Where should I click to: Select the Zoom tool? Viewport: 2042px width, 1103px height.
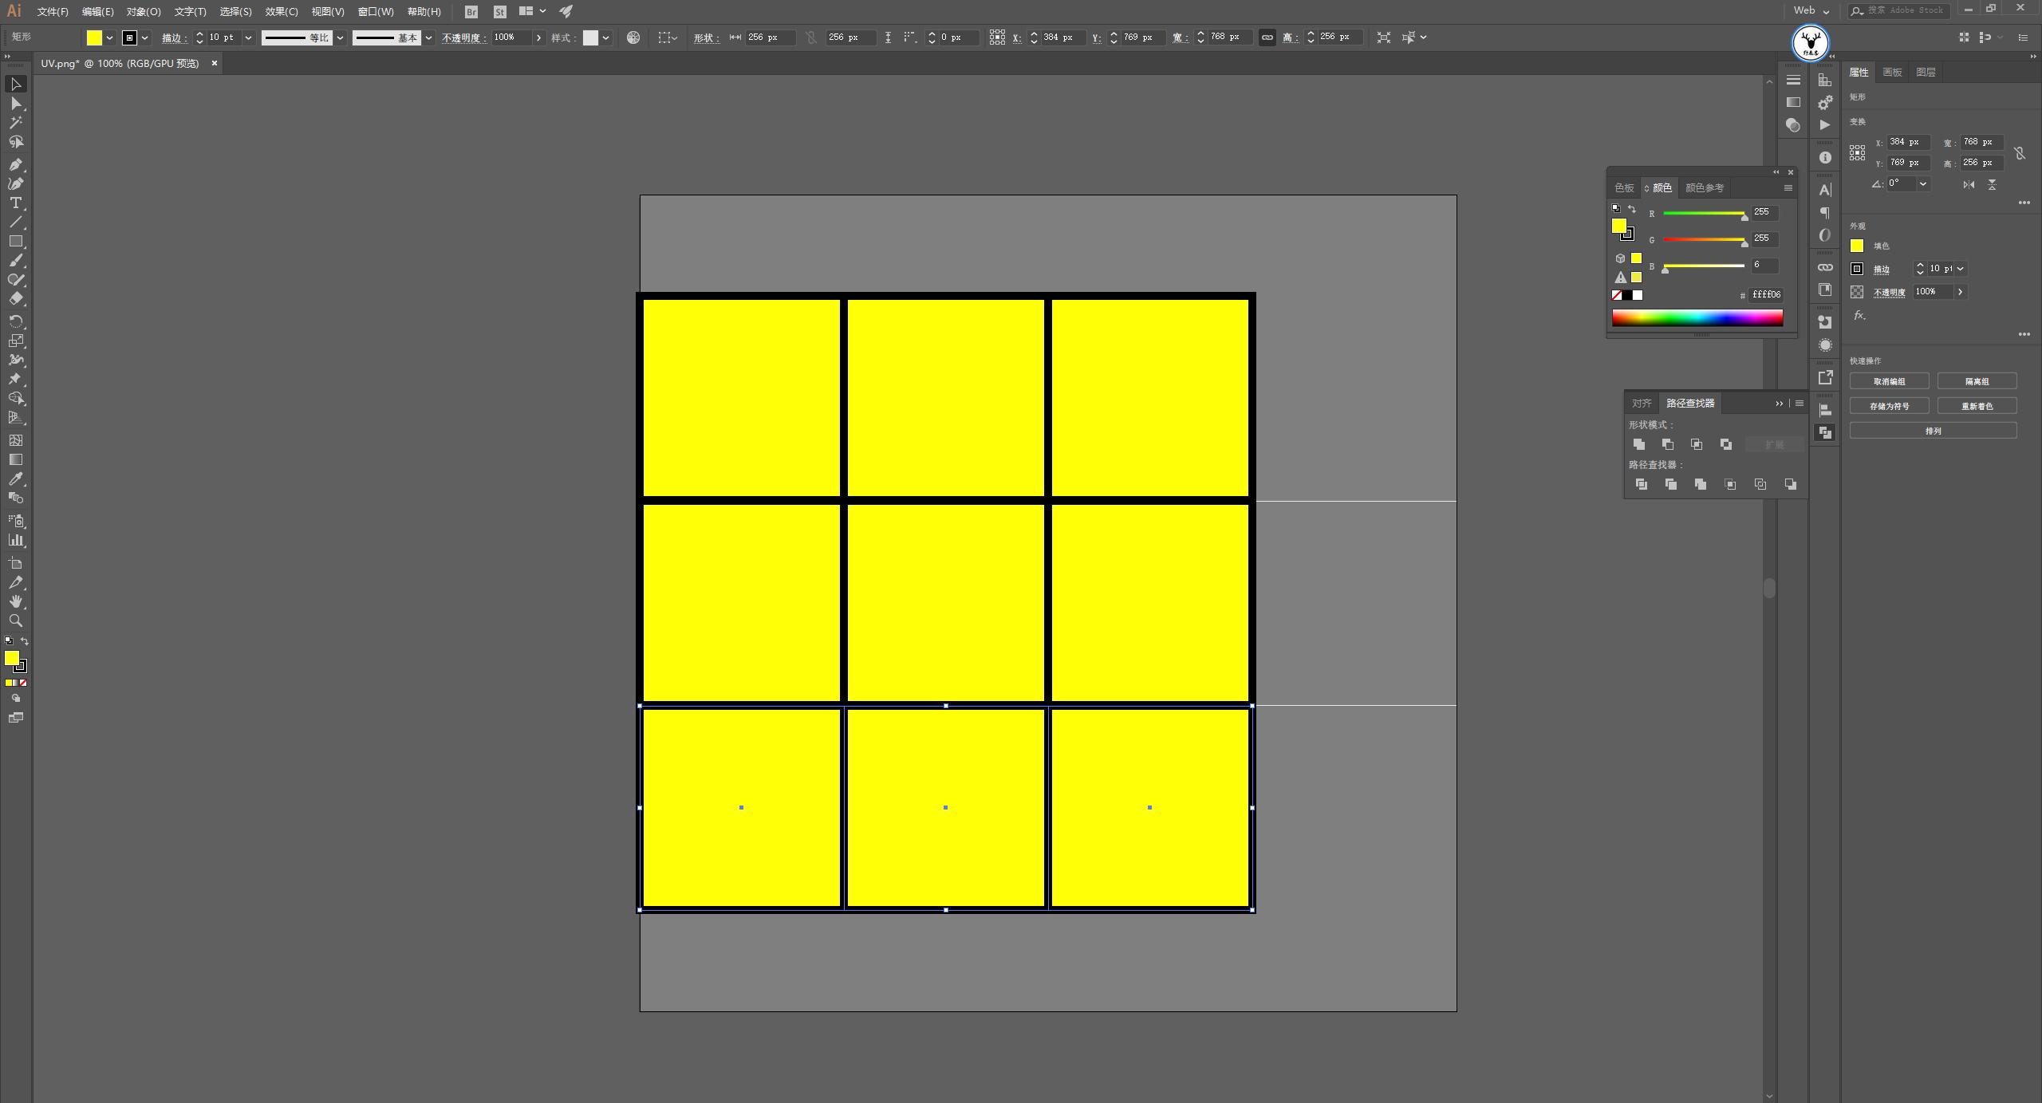coord(15,620)
